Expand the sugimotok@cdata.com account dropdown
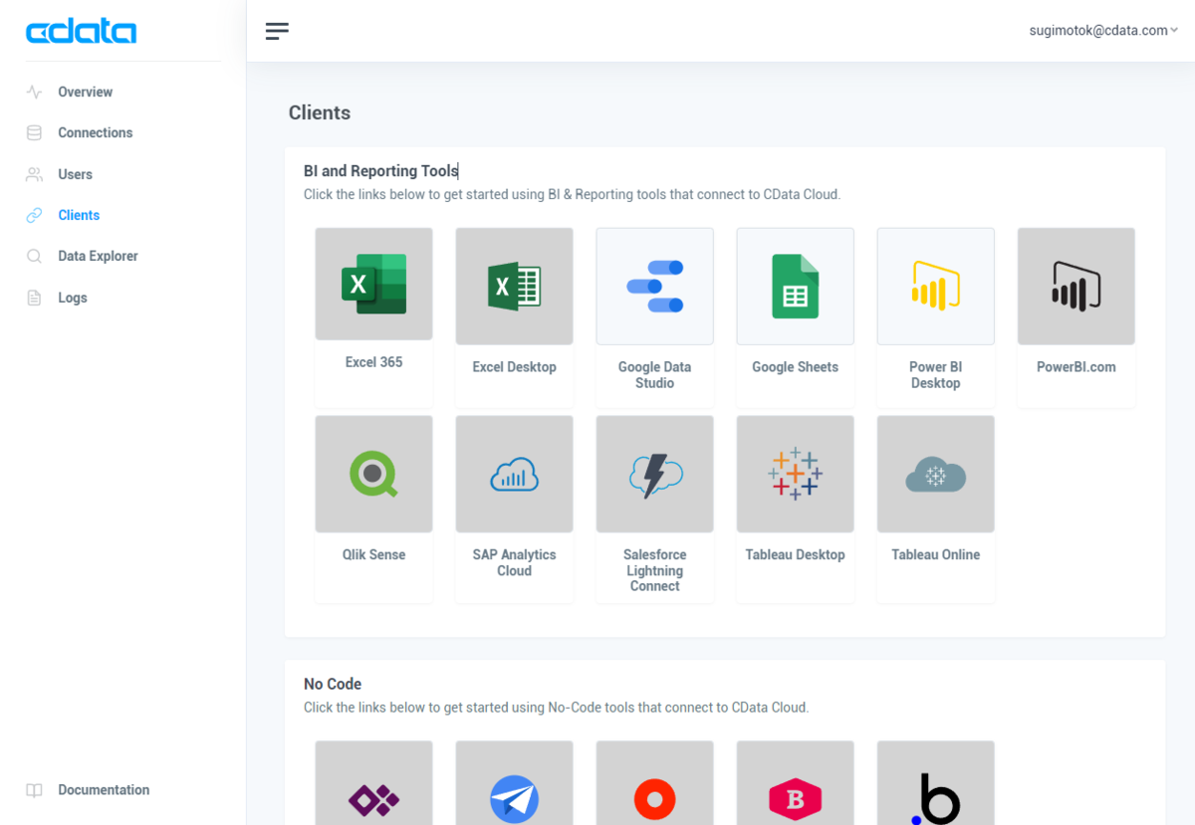This screenshot has height=825, width=1195. (x=1103, y=31)
